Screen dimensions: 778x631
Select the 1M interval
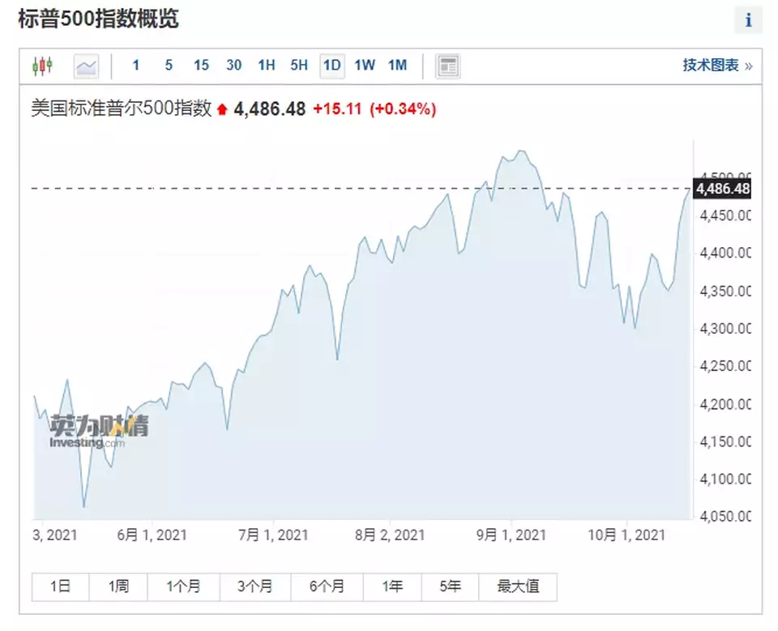point(397,65)
